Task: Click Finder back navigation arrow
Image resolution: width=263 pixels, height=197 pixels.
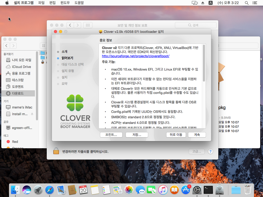Action: [6, 46]
